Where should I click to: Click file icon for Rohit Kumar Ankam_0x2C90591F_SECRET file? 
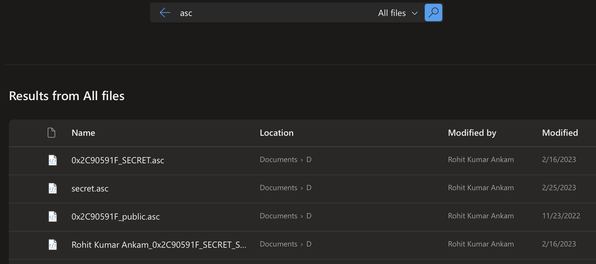52,245
